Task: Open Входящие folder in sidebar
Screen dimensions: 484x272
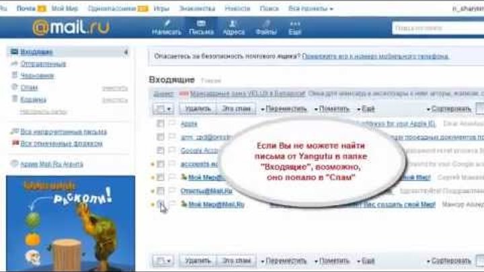Action: (36, 52)
